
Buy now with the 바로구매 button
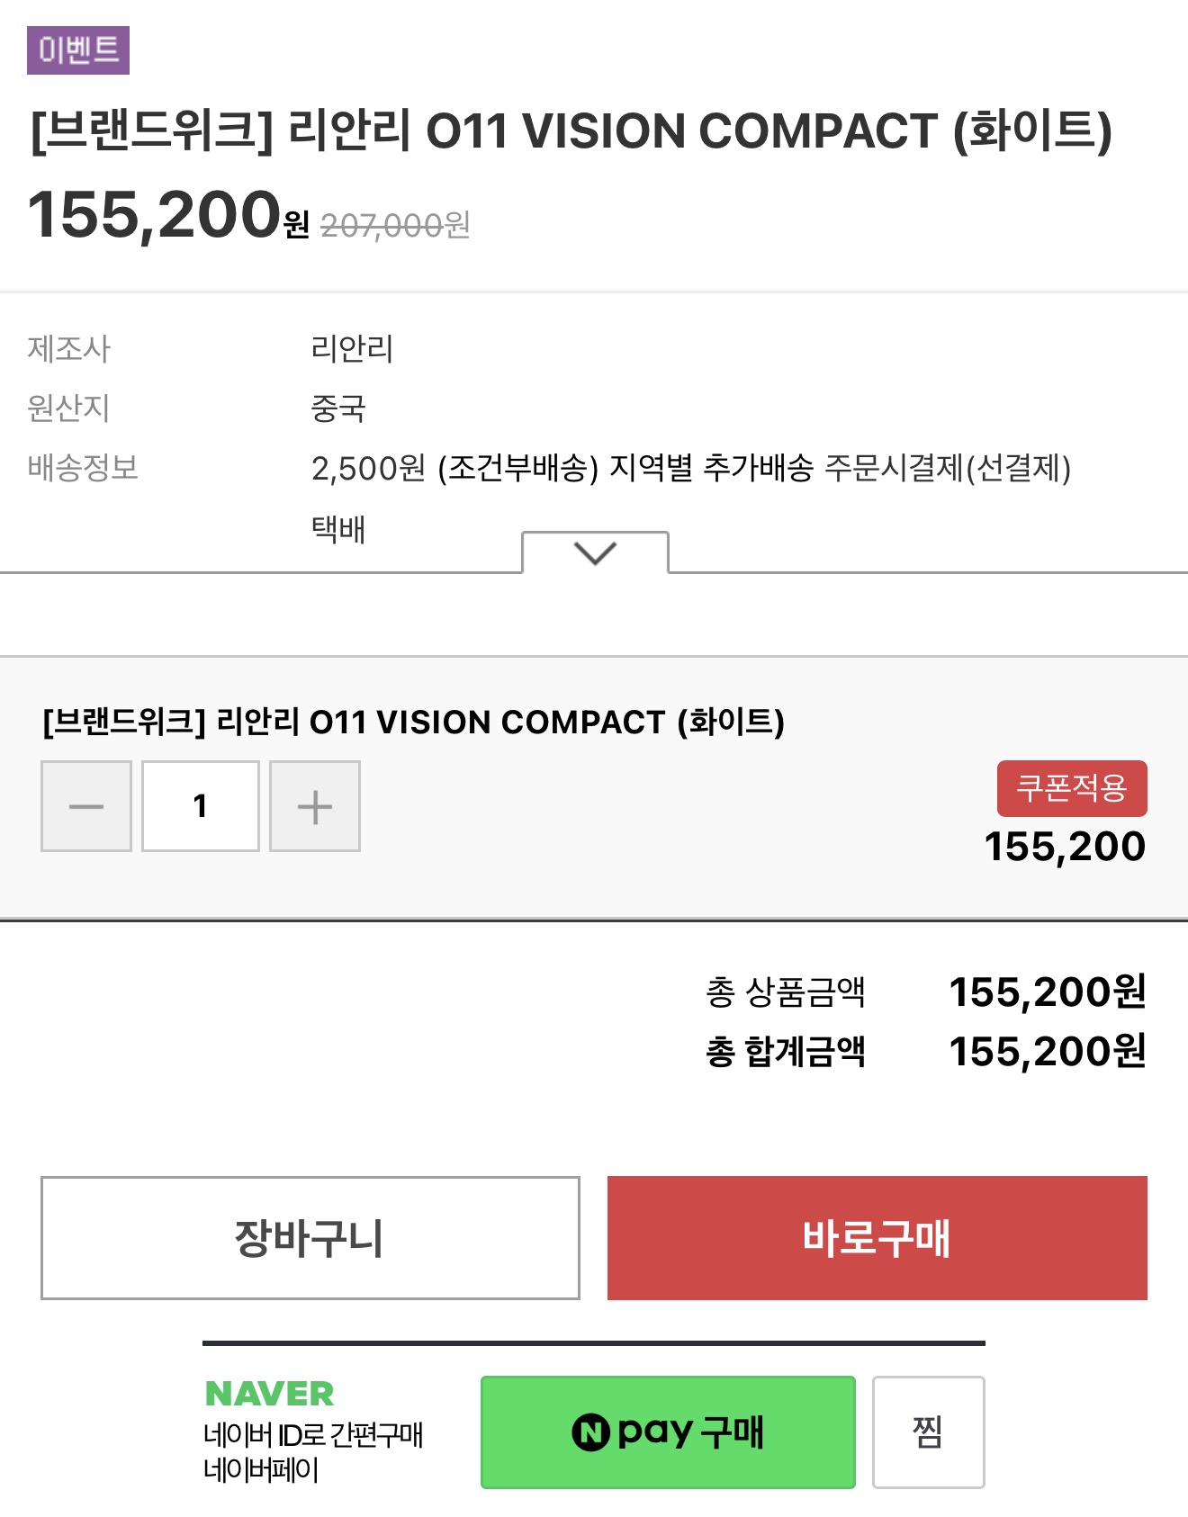[x=877, y=1238]
